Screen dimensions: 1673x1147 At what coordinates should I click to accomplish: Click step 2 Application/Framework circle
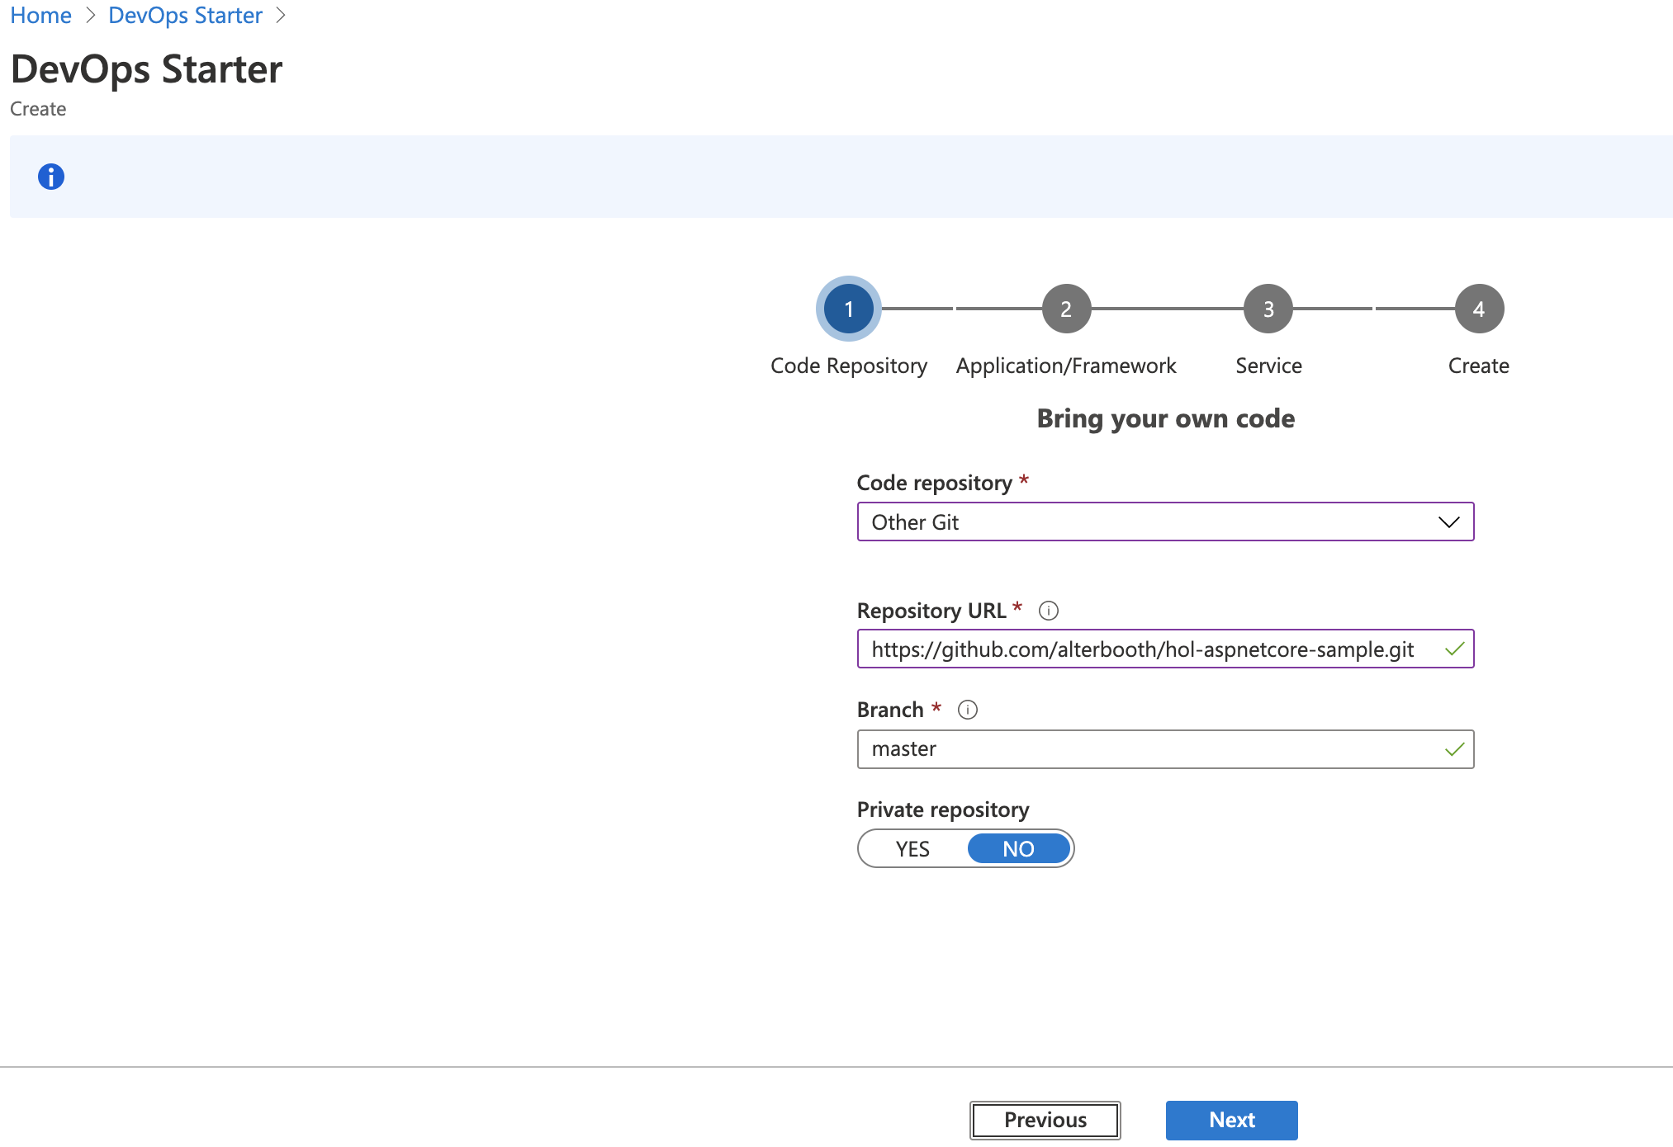coord(1066,309)
